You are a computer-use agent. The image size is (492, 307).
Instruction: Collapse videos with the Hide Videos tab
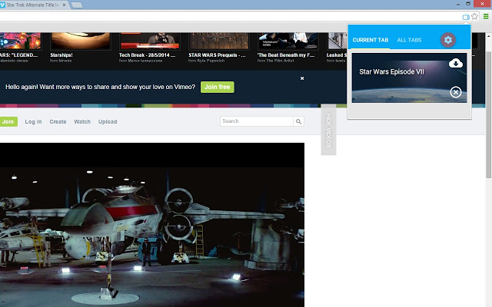tap(328, 129)
